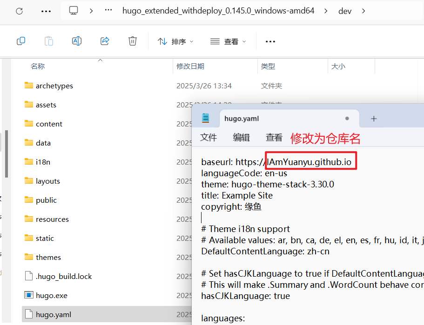The height and width of the screenshot is (325, 424).
Task: Click the copy icon in Explorer toolbar
Action: click(21, 41)
